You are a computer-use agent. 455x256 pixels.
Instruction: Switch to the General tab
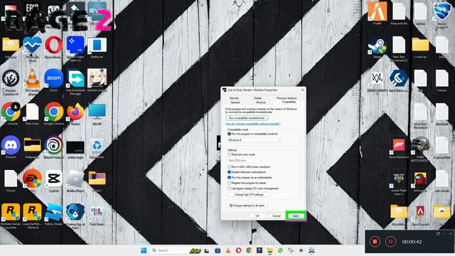(x=235, y=102)
